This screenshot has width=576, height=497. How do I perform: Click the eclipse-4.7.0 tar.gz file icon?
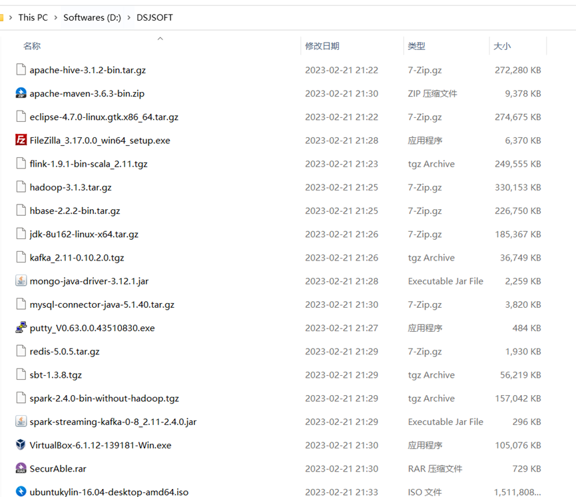[x=21, y=117]
